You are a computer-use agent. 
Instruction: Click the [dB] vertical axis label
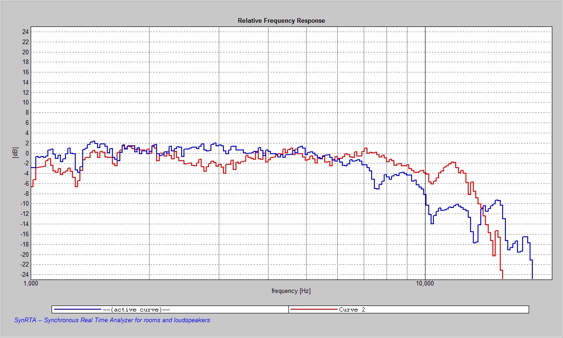coord(15,153)
